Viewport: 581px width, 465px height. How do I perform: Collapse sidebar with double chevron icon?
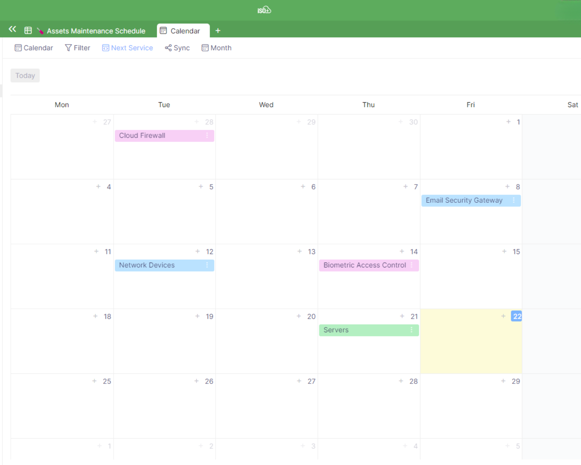coord(12,29)
